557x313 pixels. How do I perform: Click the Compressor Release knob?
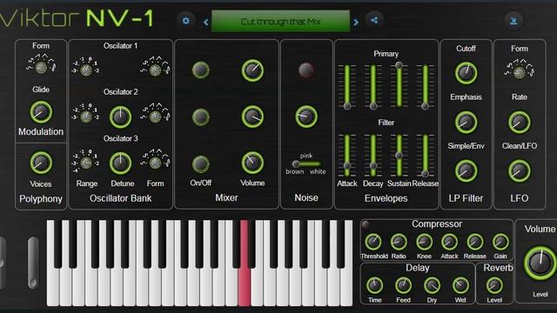475,242
